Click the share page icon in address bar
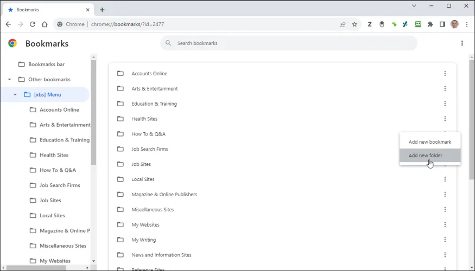 [x=343, y=24]
